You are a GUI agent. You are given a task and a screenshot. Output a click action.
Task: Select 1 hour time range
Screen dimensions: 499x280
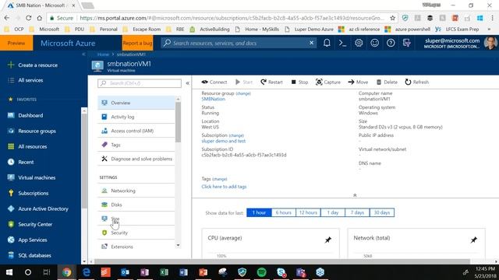click(259, 212)
